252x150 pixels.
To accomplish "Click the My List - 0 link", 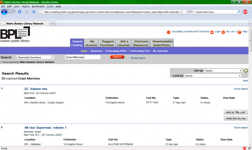I will (x=231, y=32).
